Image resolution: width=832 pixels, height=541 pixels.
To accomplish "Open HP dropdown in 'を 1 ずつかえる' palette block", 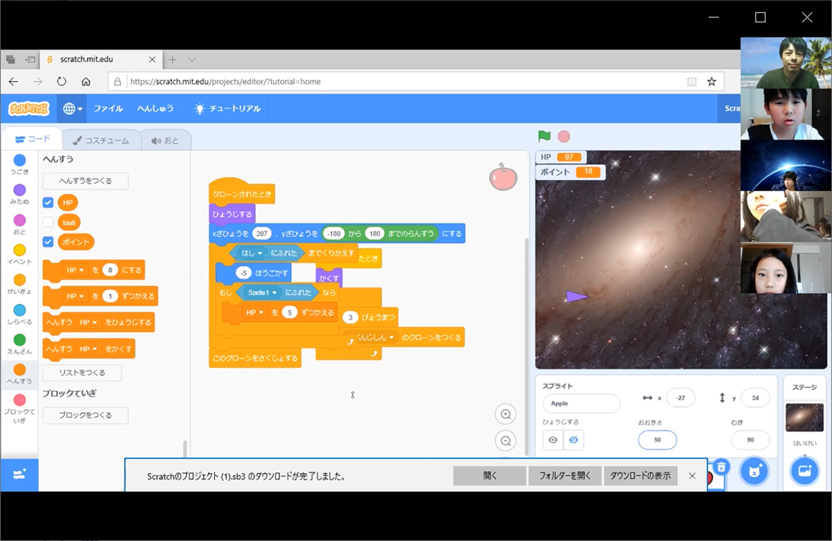I will pyautogui.click(x=75, y=296).
